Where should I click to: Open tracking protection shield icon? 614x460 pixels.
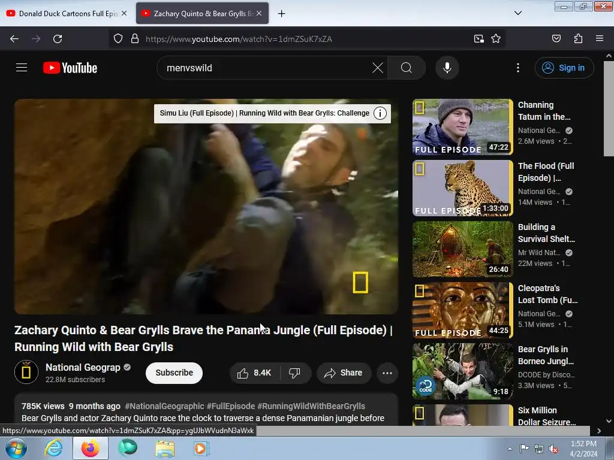point(118,39)
